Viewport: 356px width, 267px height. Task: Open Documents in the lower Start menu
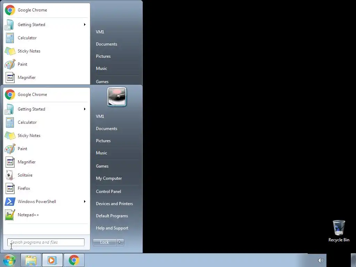[x=106, y=129]
